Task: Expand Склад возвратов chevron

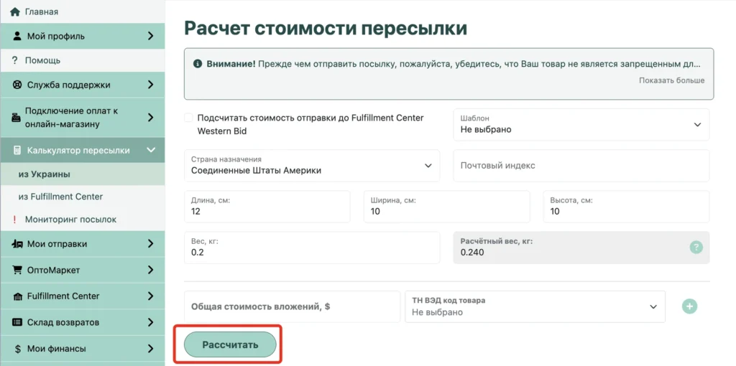Action: click(x=150, y=322)
